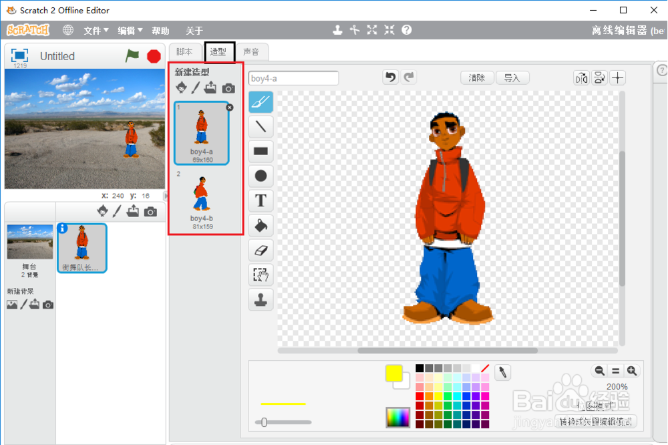Upload sprite from file
Screen dimensions: 668x445
point(133,211)
